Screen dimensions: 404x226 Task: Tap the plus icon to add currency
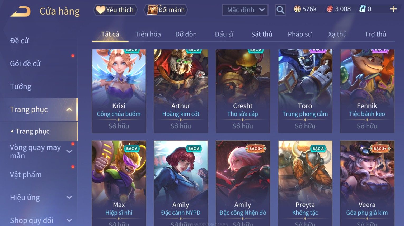393,9
